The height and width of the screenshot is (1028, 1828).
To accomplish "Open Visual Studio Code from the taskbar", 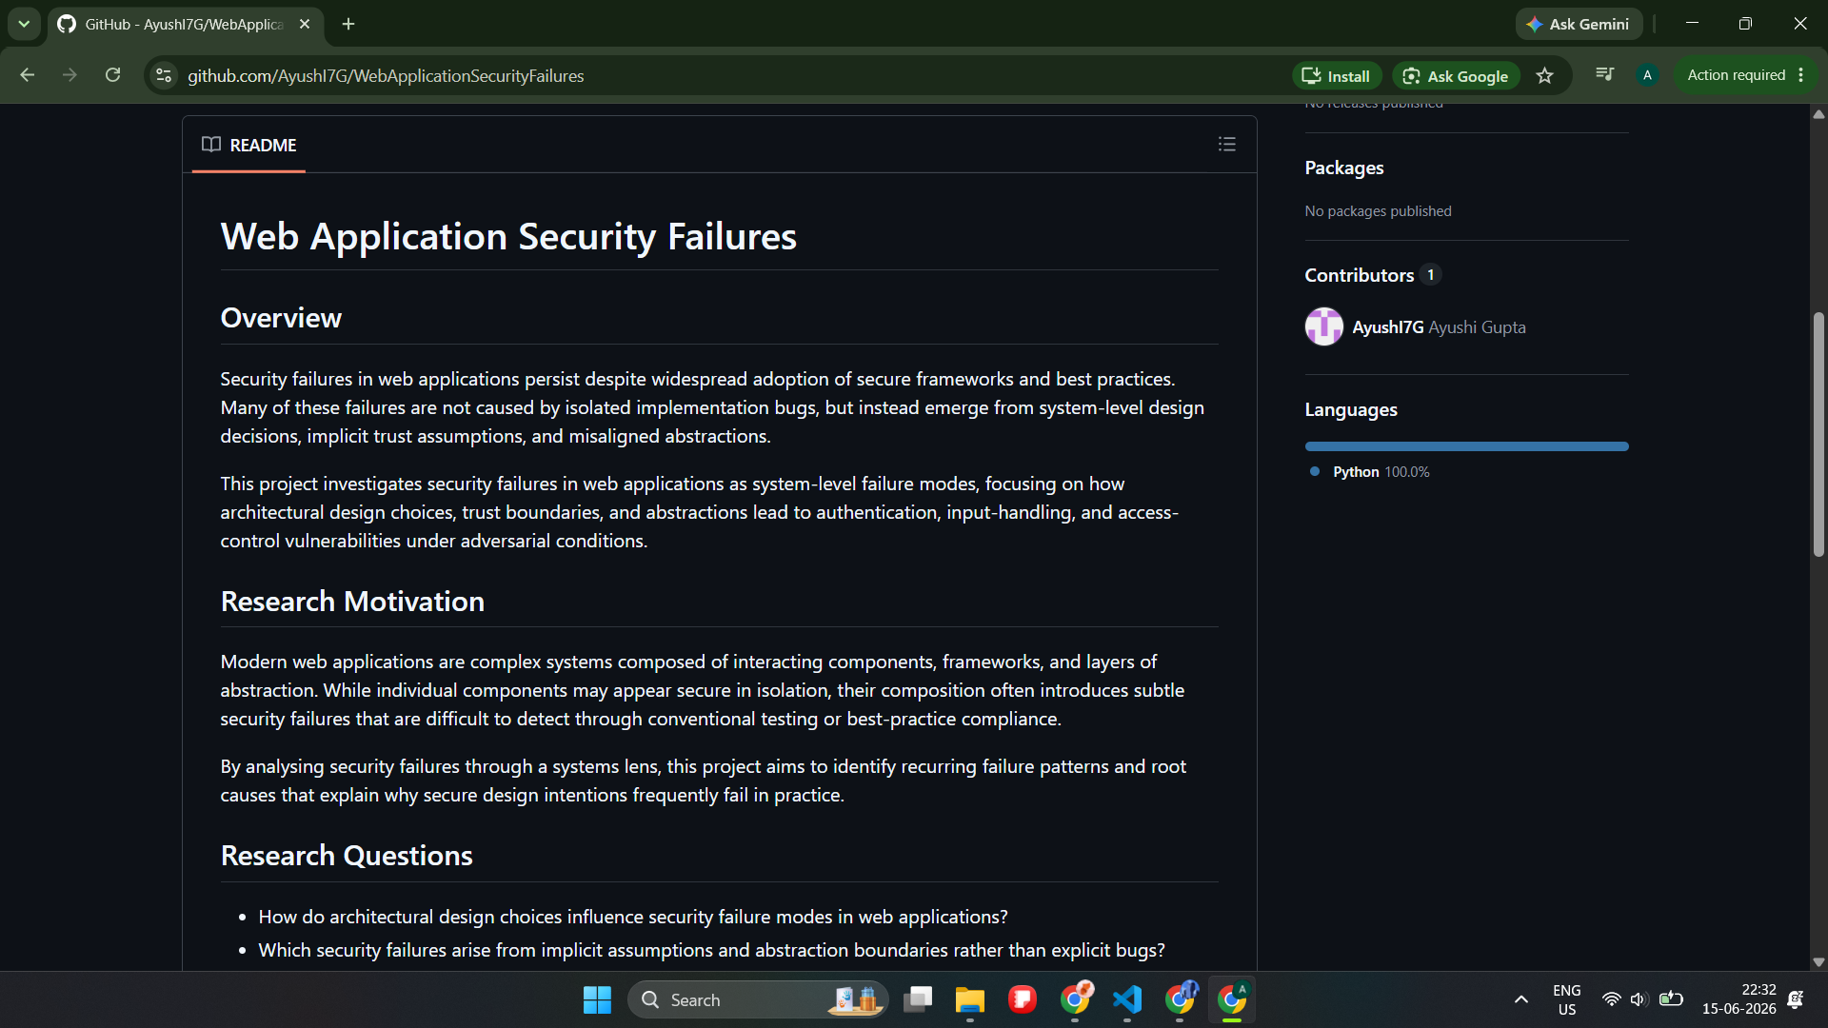I will [1127, 999].
